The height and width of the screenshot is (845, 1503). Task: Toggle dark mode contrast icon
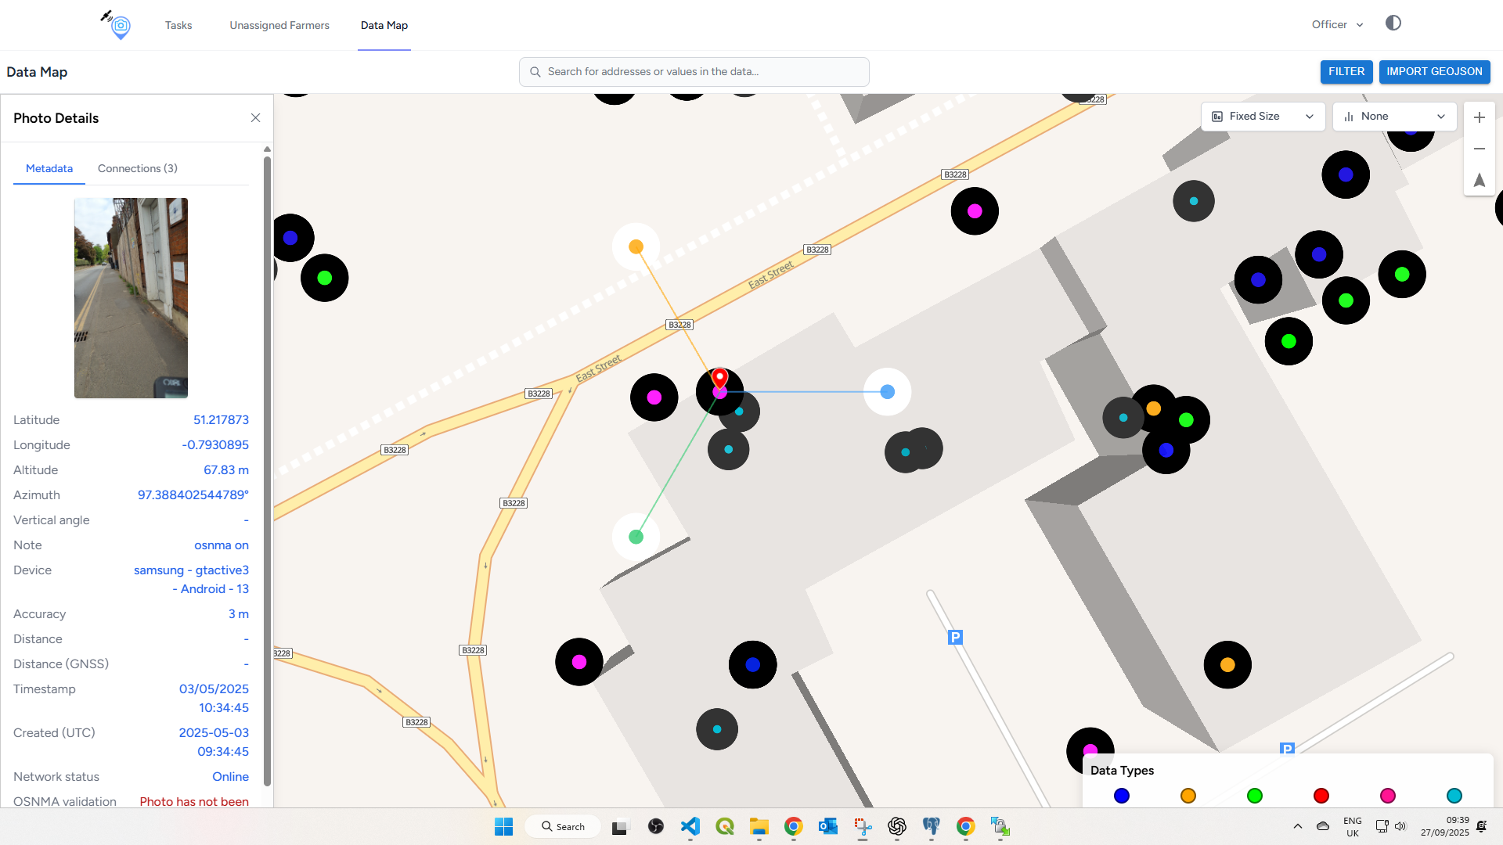point(1393,23)
